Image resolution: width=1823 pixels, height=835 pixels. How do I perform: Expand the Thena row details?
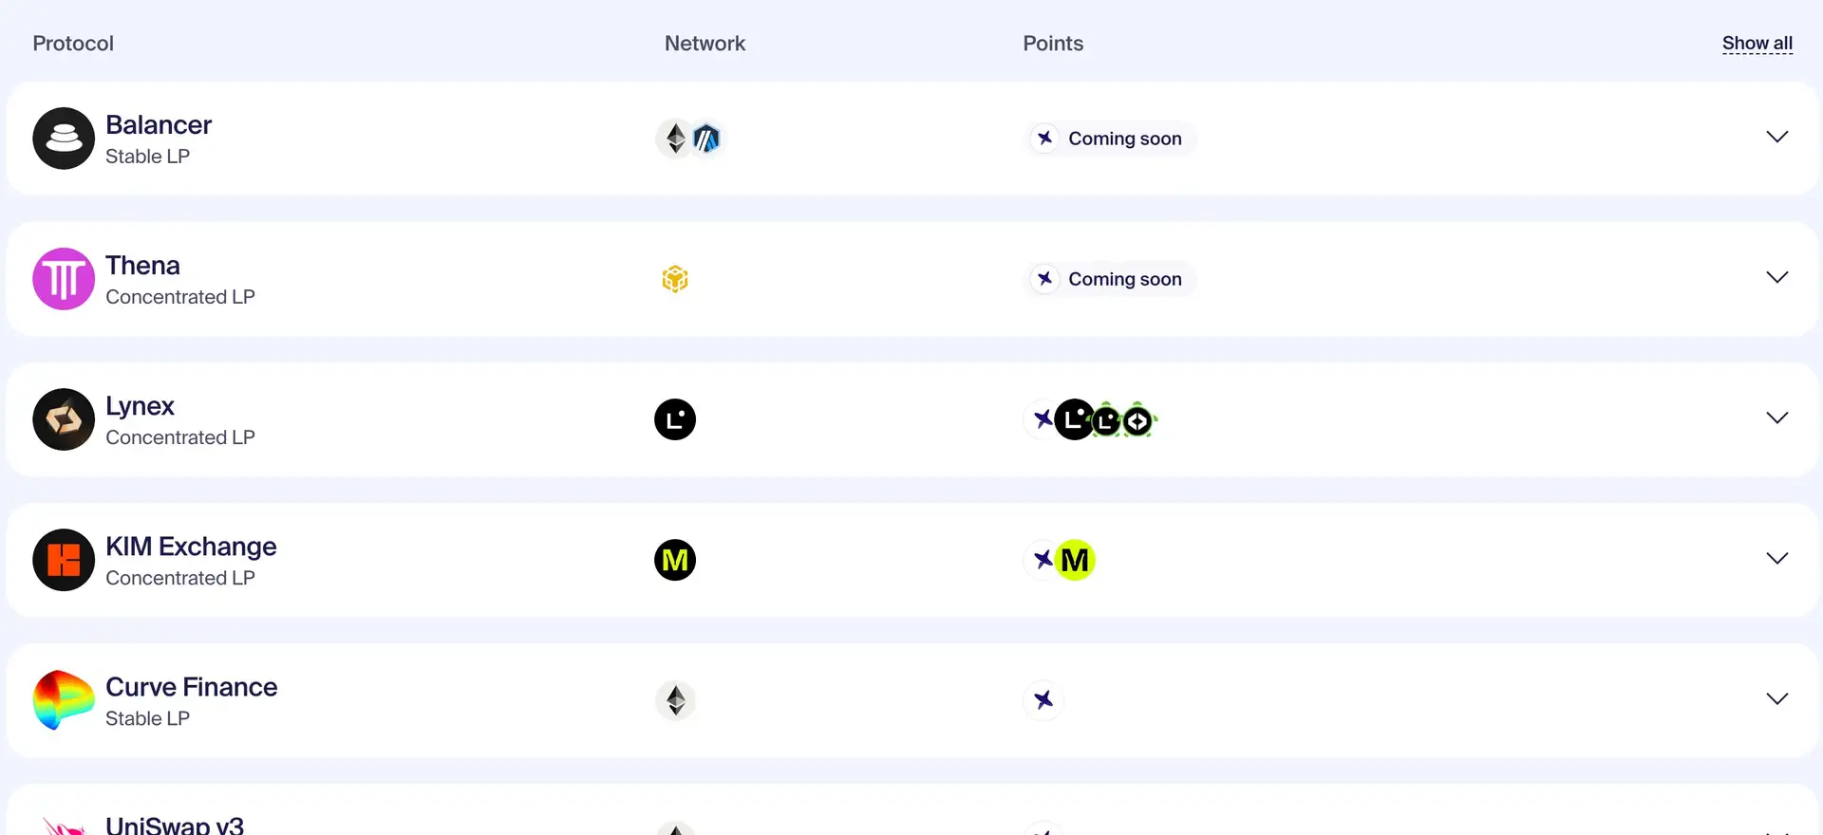[1776, 277]
